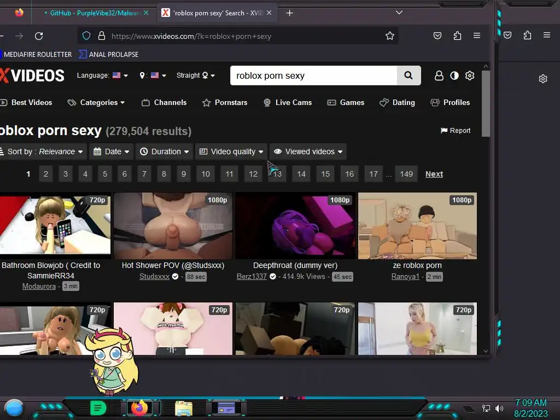The height and width of the screenshot is (420, 560).
Task: Expand the location pin country dropdown
Action: [153, 75]
